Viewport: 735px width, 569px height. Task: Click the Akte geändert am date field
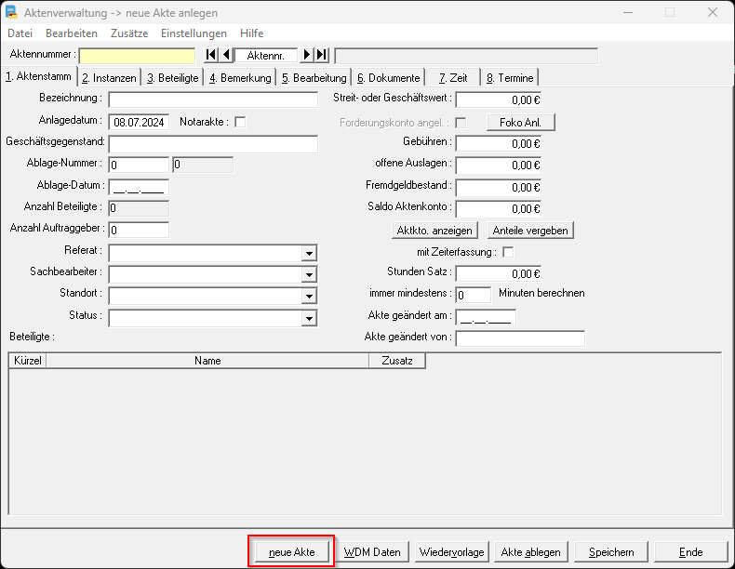(486, 317)
